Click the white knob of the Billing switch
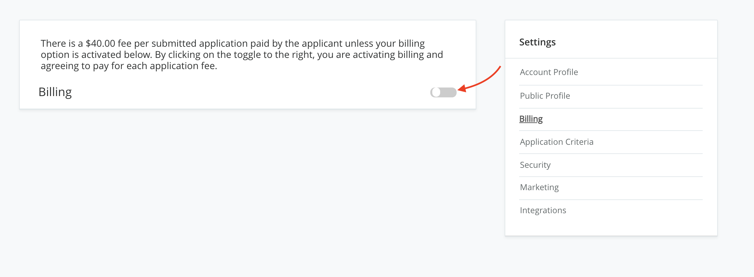 pyautogui.click(x=436, y=92)
